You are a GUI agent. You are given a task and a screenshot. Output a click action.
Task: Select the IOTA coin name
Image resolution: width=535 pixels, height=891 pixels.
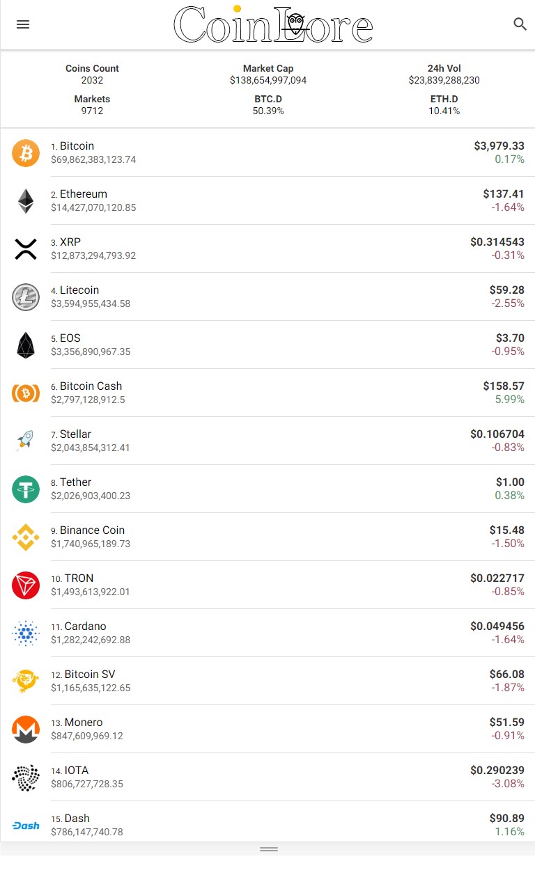[x=77, y=771]
